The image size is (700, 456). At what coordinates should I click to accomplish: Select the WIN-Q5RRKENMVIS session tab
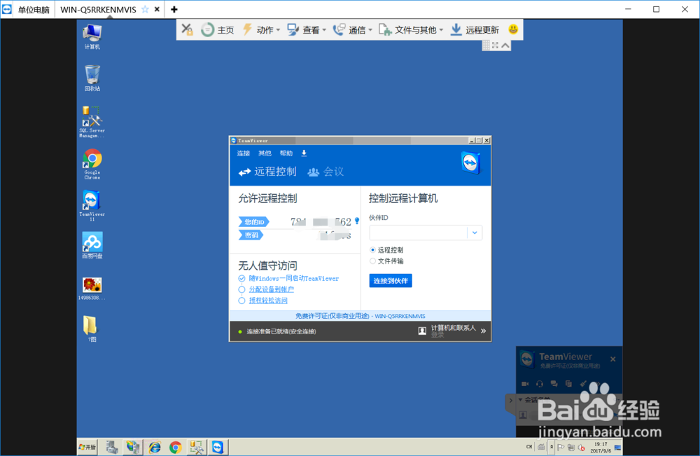pyautogui.click(x=98, y=9)
